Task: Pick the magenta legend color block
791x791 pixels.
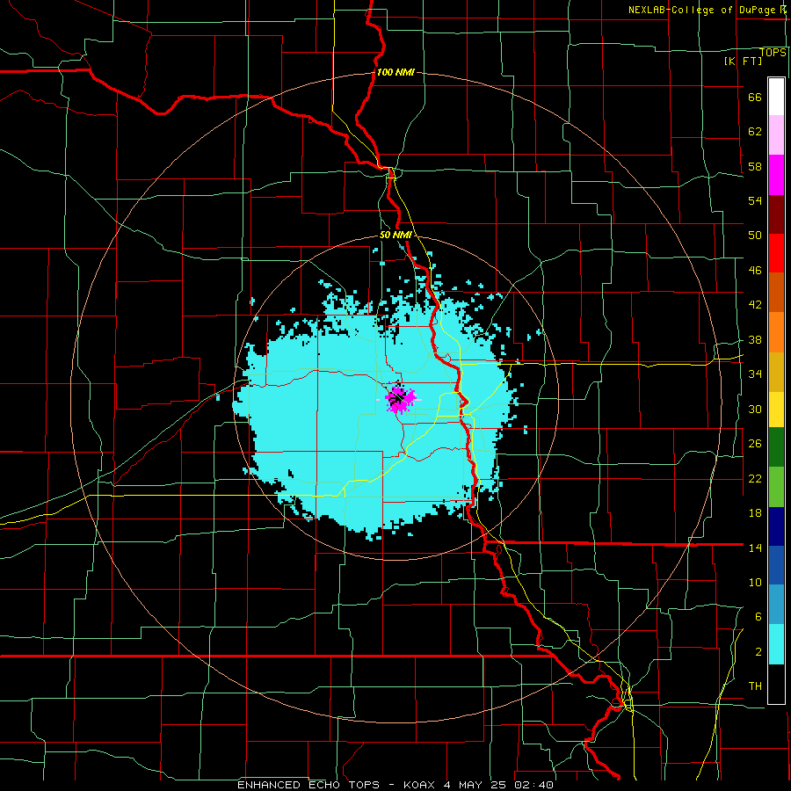Action: click(776, 175)
